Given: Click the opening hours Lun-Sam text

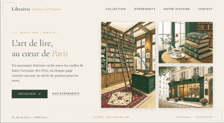Looking at the screenshot, I should (x=111, y=117).
